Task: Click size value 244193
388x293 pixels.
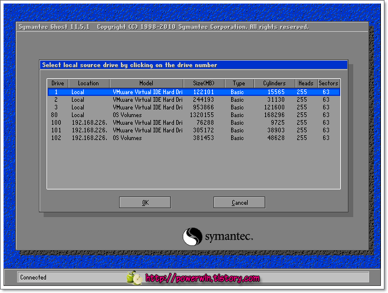Action: pos(203,99)
